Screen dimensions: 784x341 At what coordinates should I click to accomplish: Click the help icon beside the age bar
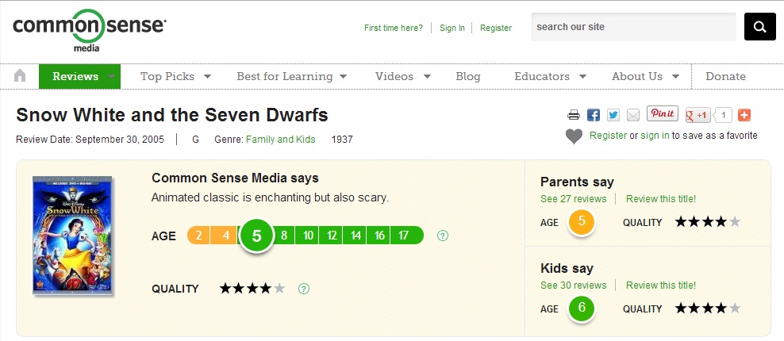point(443,235)
